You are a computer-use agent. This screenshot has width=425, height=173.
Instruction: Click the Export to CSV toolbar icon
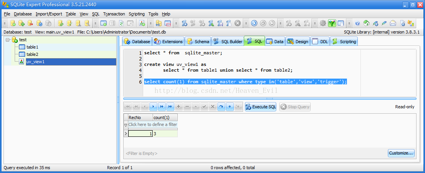(x=168, y=23)
